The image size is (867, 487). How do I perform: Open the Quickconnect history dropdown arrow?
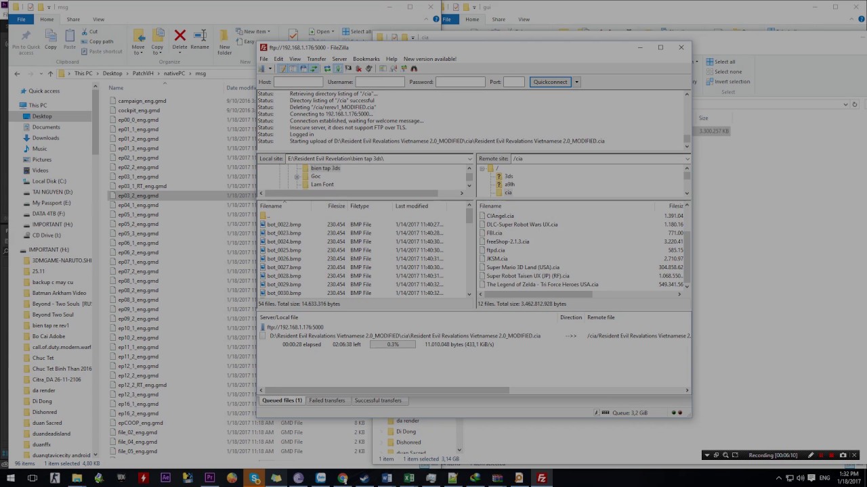tap(576, 82)
